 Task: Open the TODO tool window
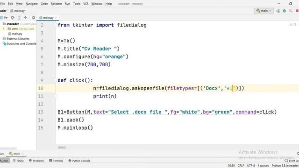[x=18, y=161]
